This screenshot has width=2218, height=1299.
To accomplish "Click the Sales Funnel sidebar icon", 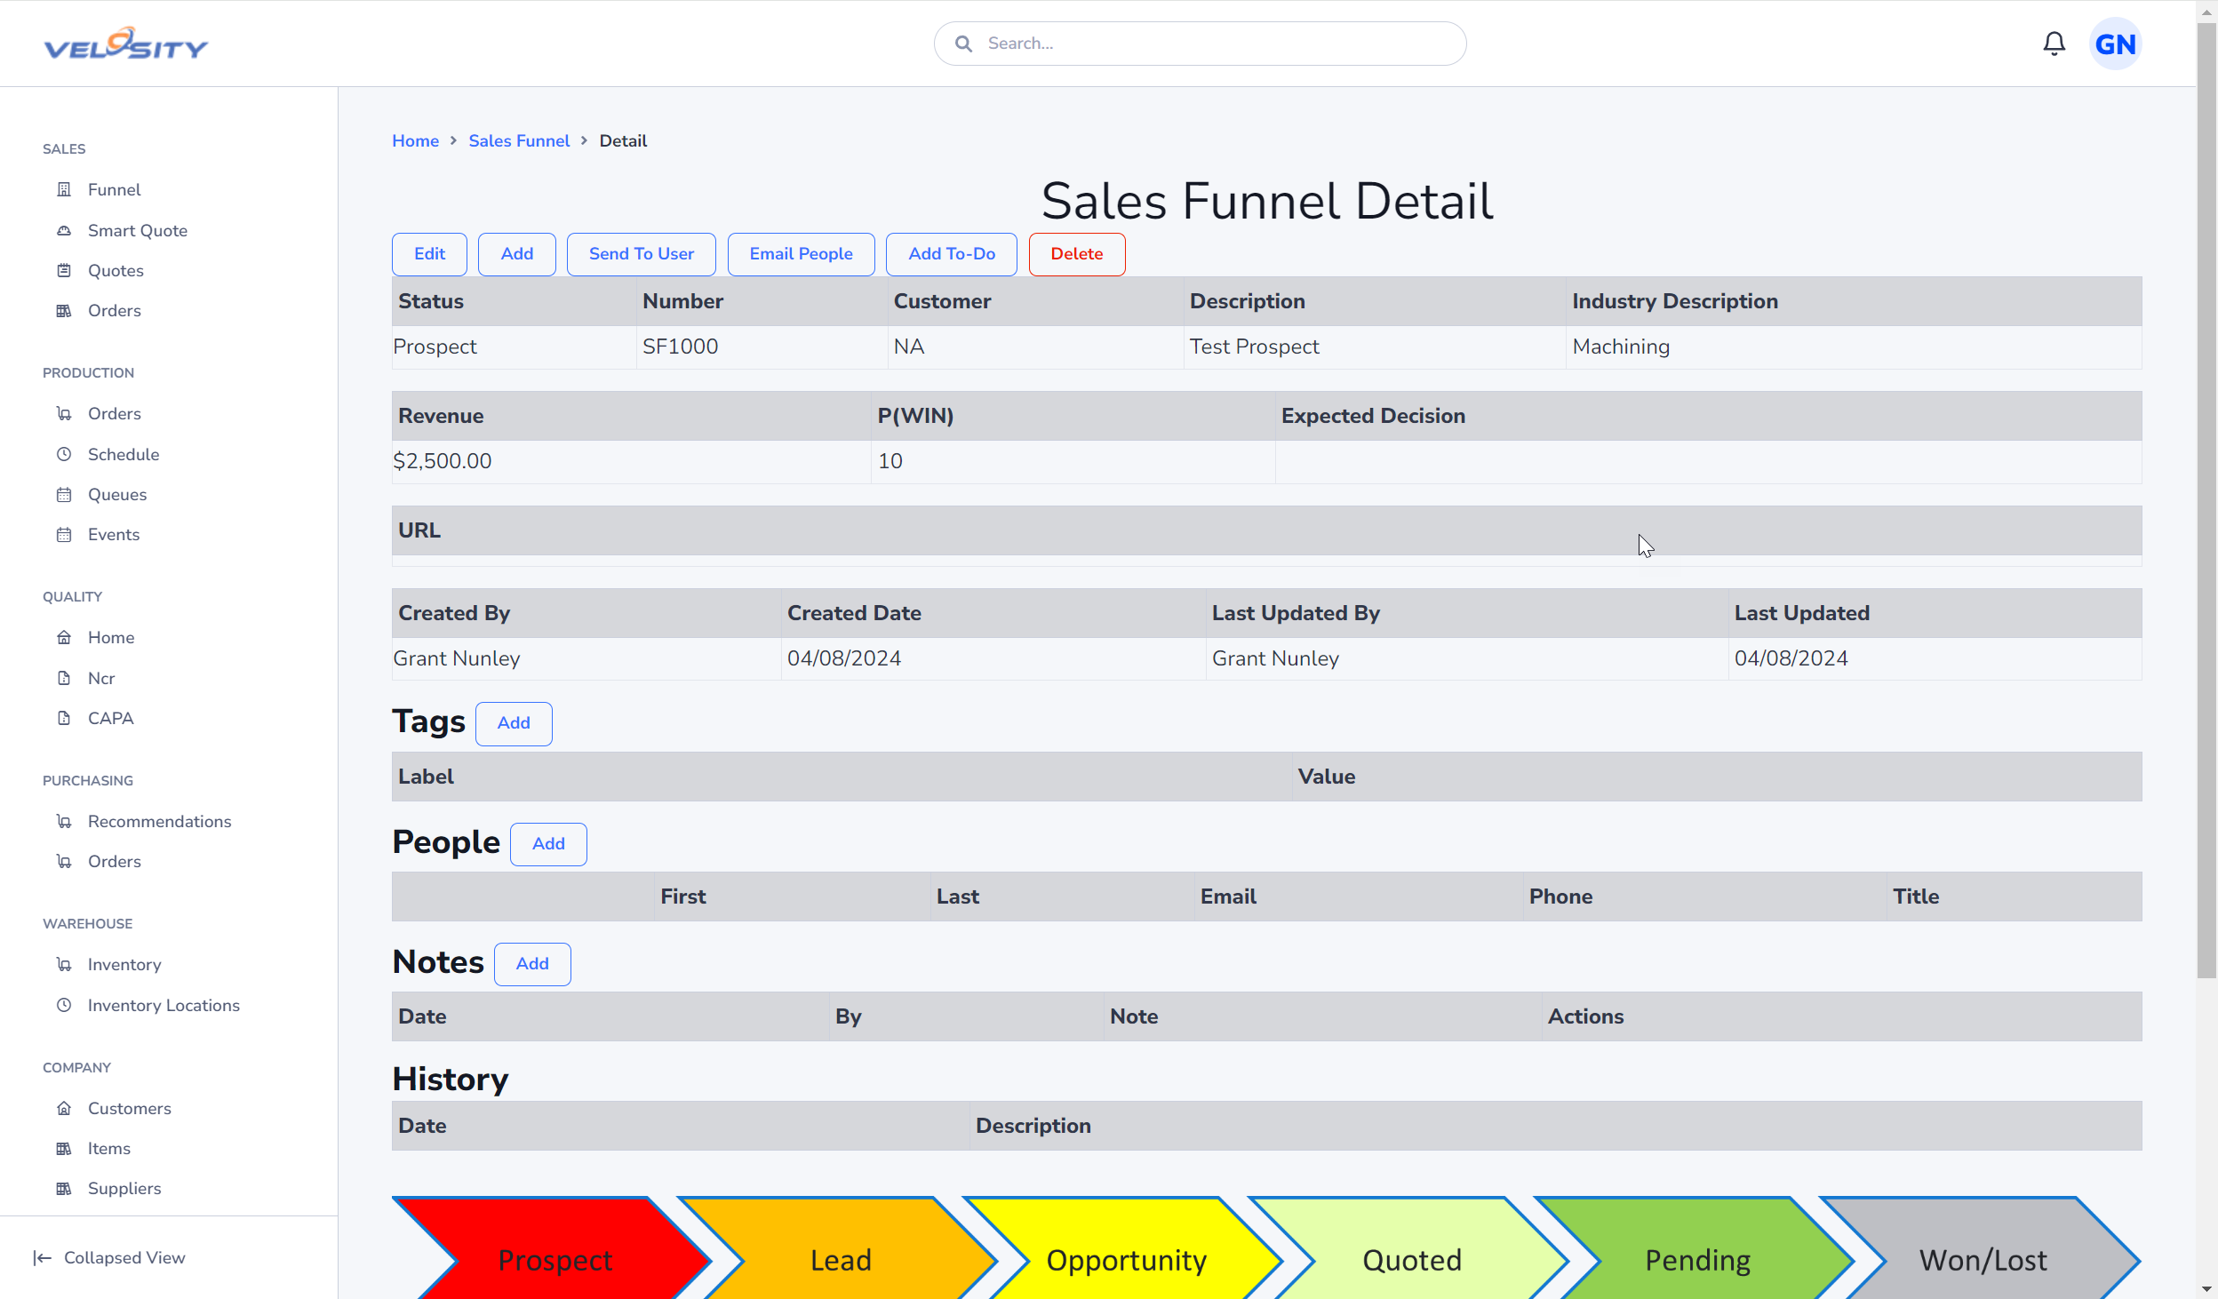I will point(64,189).
